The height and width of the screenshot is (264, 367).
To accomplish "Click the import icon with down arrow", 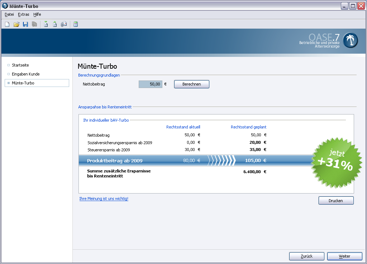I will click(46, 24).
